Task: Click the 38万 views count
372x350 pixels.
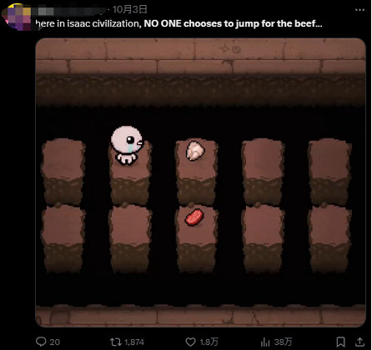Action: click(283, 342)
